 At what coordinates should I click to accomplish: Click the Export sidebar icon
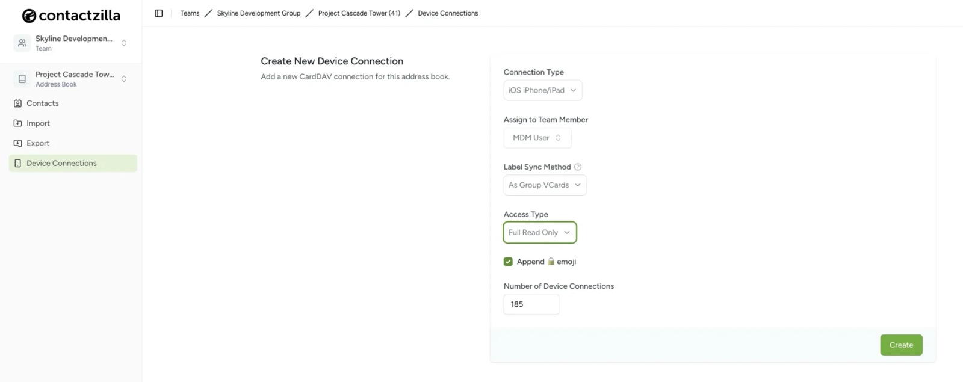(18, 143)
